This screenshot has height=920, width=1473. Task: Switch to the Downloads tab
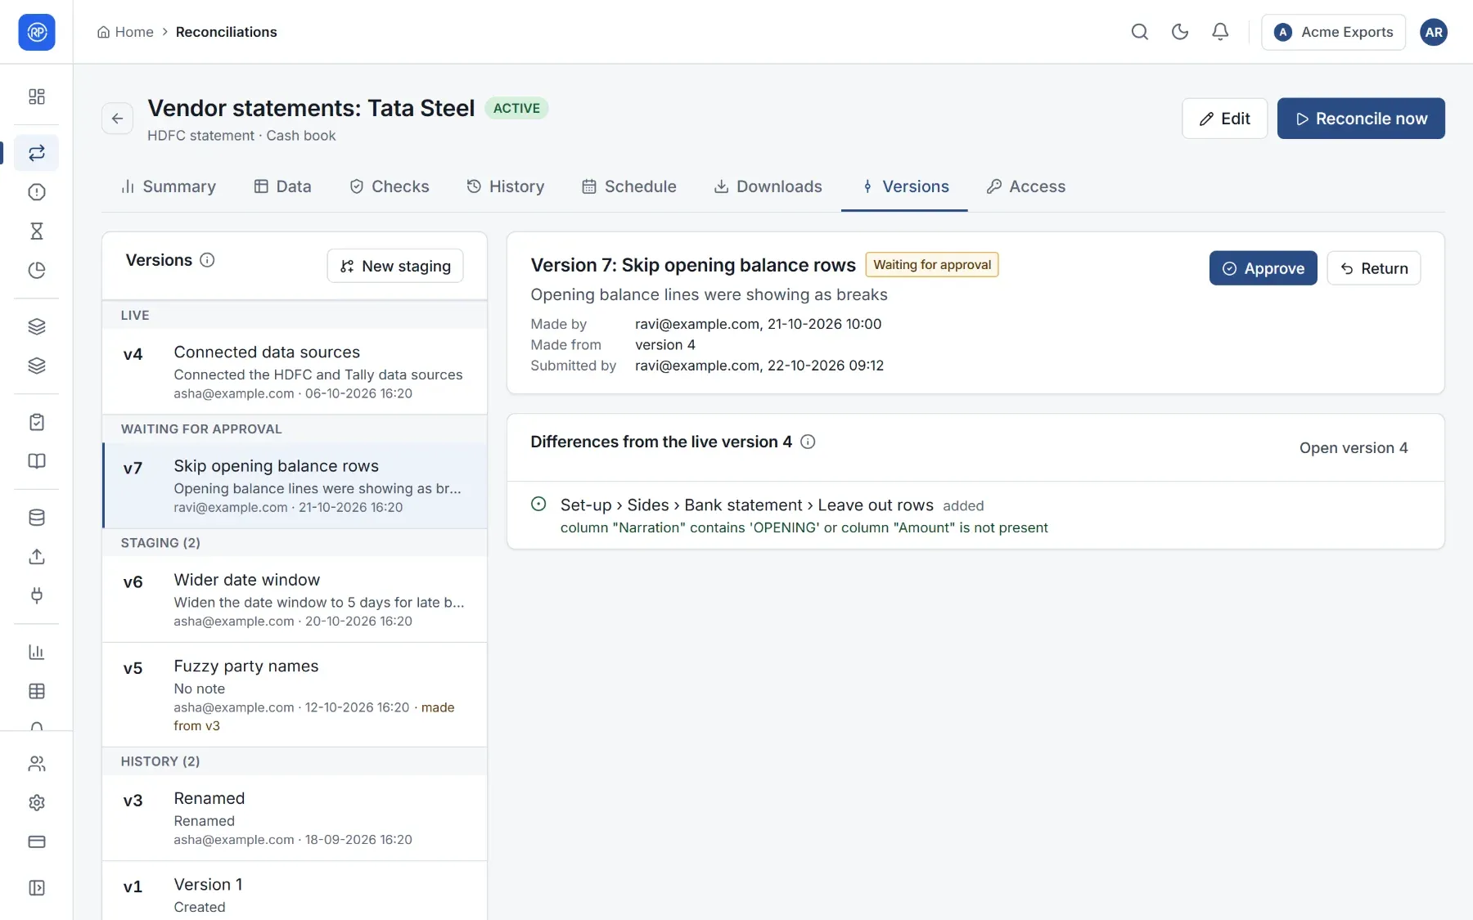768,186
